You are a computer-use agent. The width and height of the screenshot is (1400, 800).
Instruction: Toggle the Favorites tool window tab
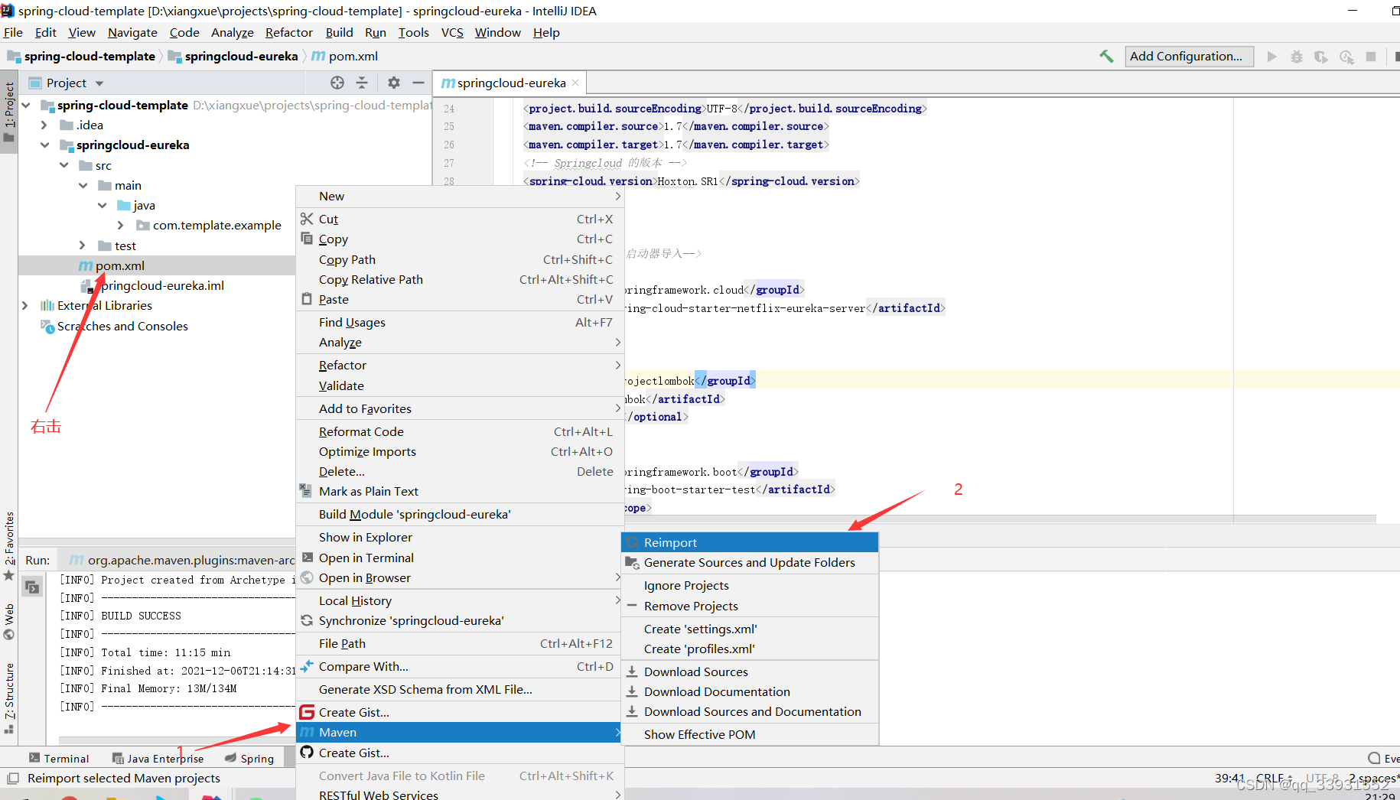tap(9, 545)
